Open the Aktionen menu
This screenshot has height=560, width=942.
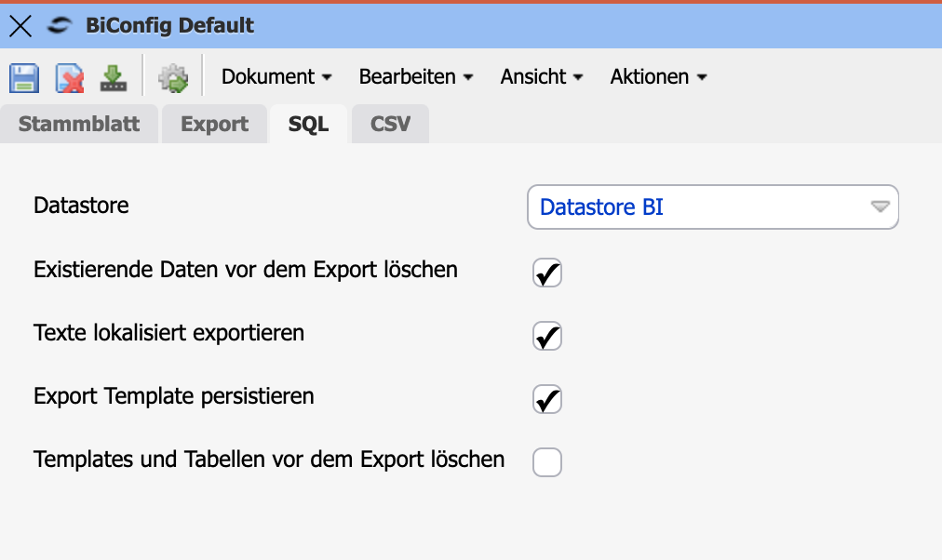pos(658,77)
